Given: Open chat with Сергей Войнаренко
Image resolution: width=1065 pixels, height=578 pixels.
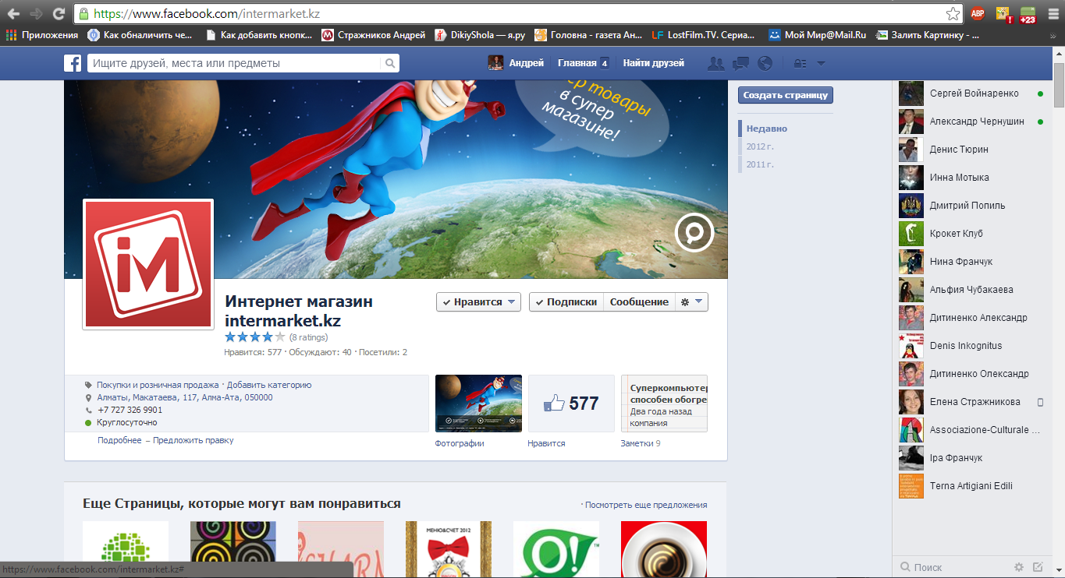Looking at the screenshot, I should (971, 93).
